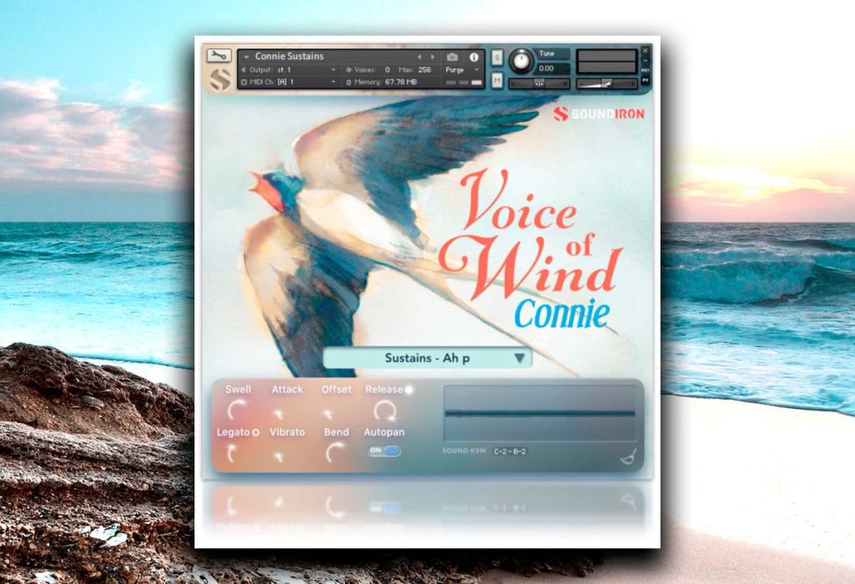Click the broom clear icon
The width and height of the screenshot is (855, 584).
628,456
